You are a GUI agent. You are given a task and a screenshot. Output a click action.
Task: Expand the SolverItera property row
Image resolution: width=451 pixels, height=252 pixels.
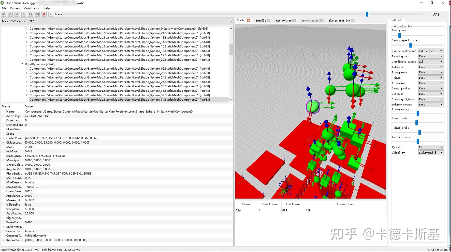pyautogui.click(x=3, y=227)
